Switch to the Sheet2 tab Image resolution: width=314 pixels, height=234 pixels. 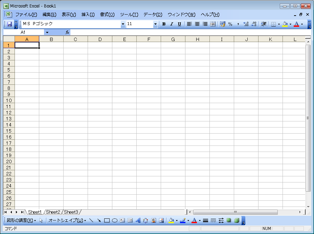point(53,212)
